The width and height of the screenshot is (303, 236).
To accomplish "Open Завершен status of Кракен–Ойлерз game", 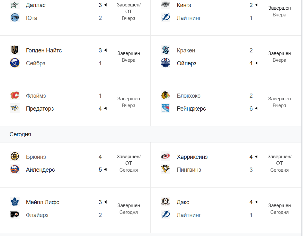I will (x=280, y=53).
